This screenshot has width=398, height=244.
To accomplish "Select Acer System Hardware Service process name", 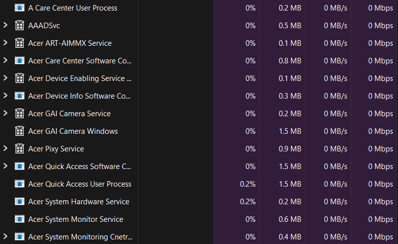I will click(78, 202).
